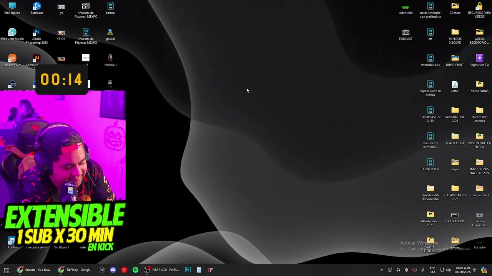The height and width of the screenshot is (276, 492).
Task: Open the MINIATURAS folder
Action: (x=480, y=87)
